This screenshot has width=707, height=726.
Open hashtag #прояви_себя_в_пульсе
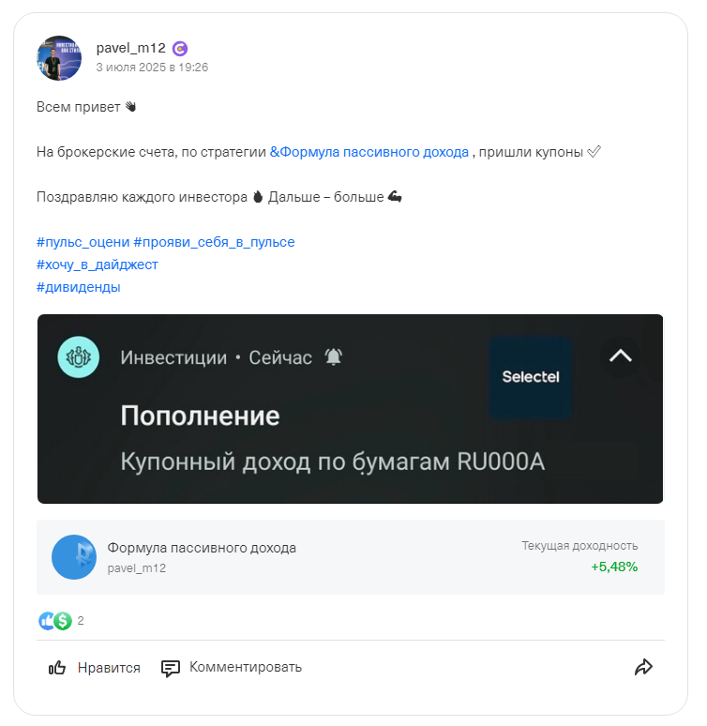click(x=214, y=242)
